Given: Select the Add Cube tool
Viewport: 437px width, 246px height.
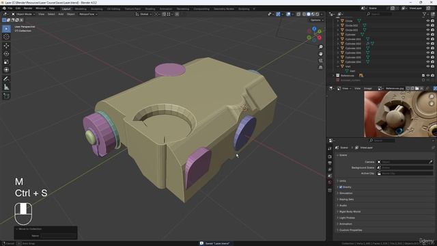Looking at the screenshot, I should pyautogui.click(x=6, y=96).
